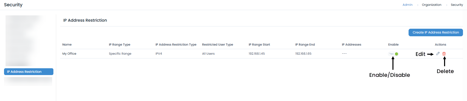Click the IP Range Start column header
Screen dimensions: 467x101
[x=259, y=45]
